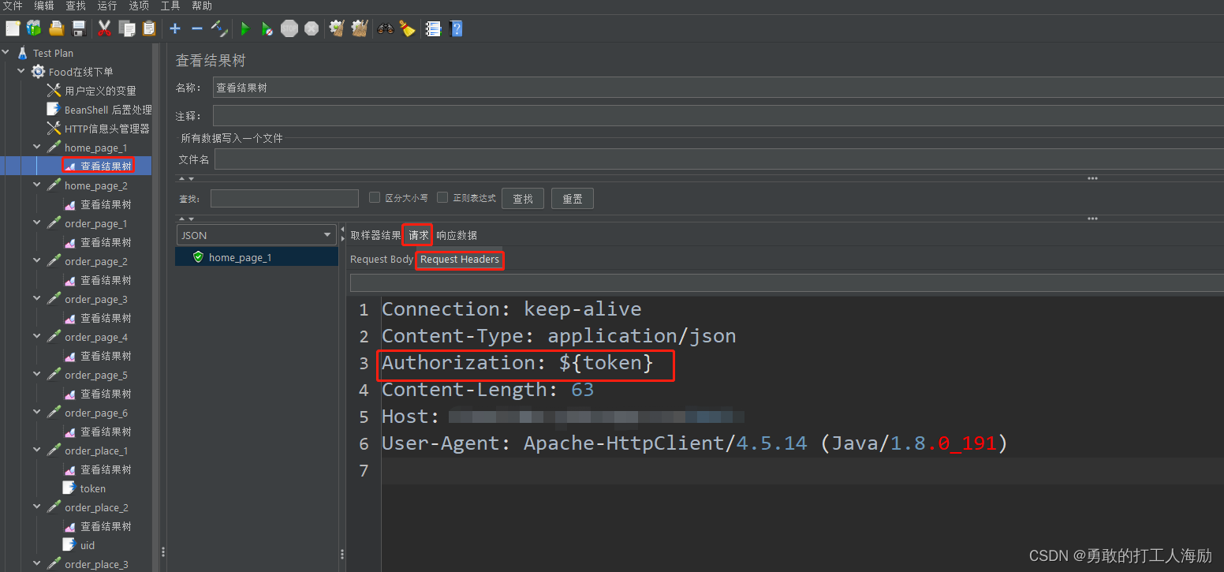Collapse the Food在线下单 thread group node
The width and height of the screenshot is (1224, 572).
tap(21, 72)
